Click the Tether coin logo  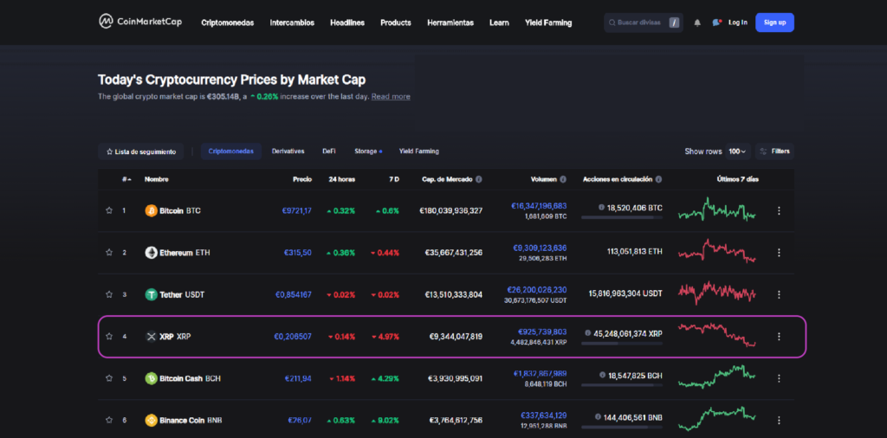coord(151,294)
